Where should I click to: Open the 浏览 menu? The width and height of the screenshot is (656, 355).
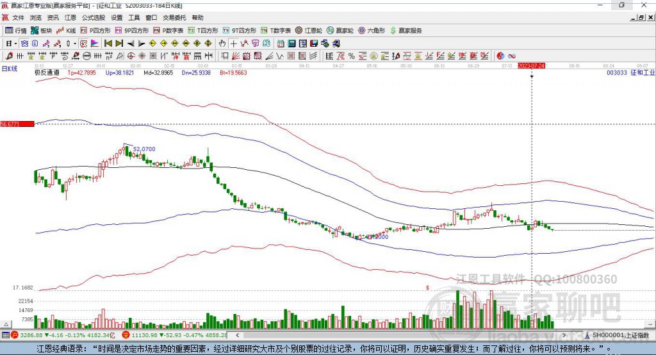36,17
